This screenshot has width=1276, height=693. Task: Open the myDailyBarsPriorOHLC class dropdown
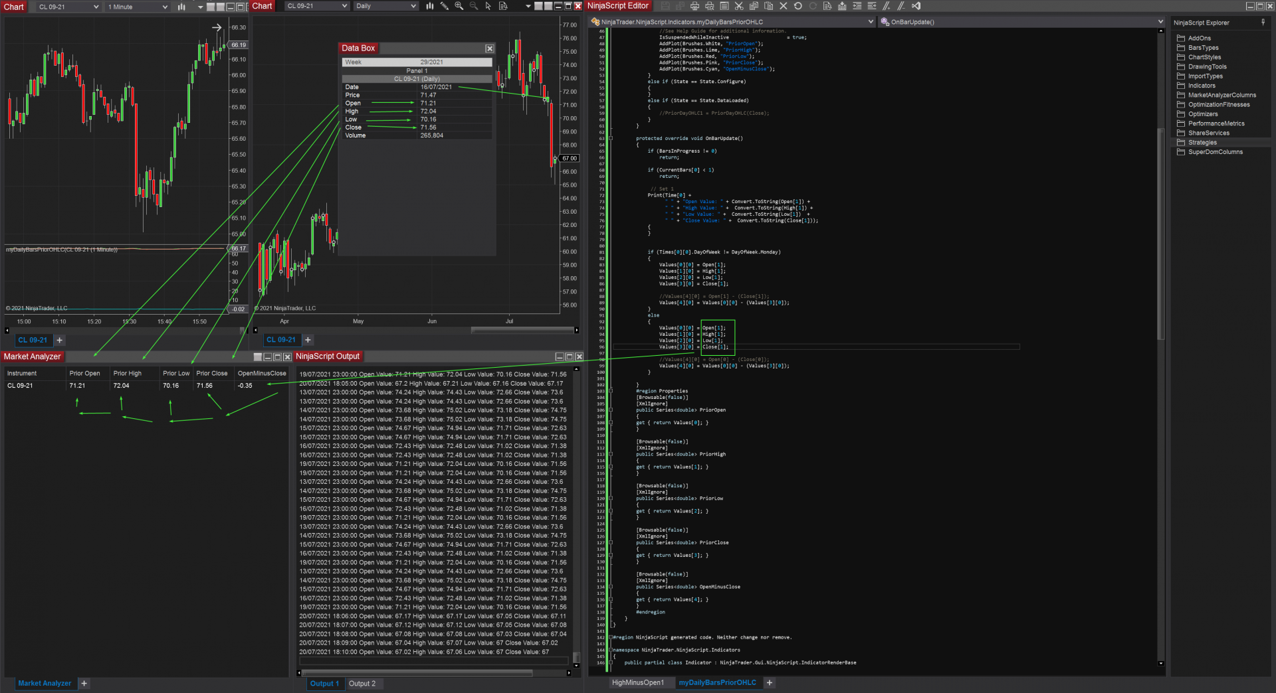tap(732, 22)
